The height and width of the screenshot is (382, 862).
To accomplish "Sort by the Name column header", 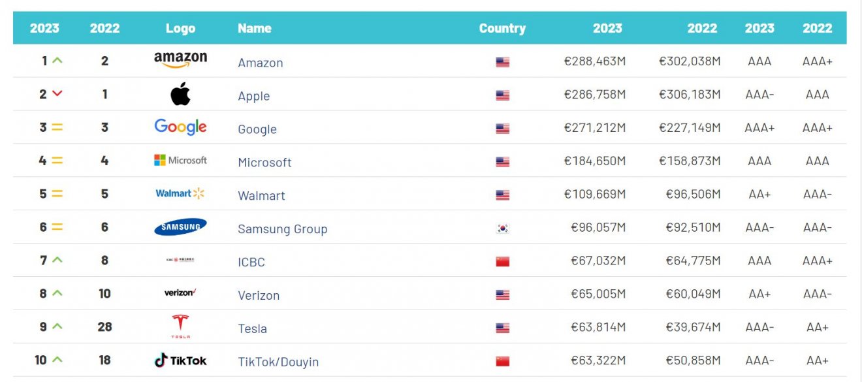I will coord(255,28).
